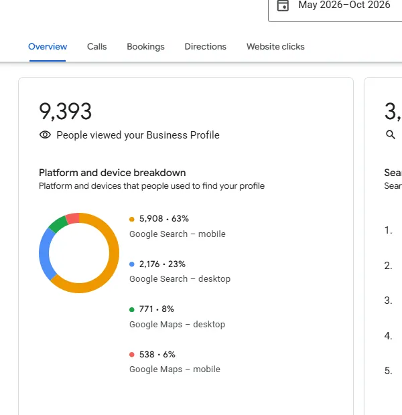This screenshot has width=402, height=415.
Task: Click the magnifier search icon in the right card
Action: [391, 135]
